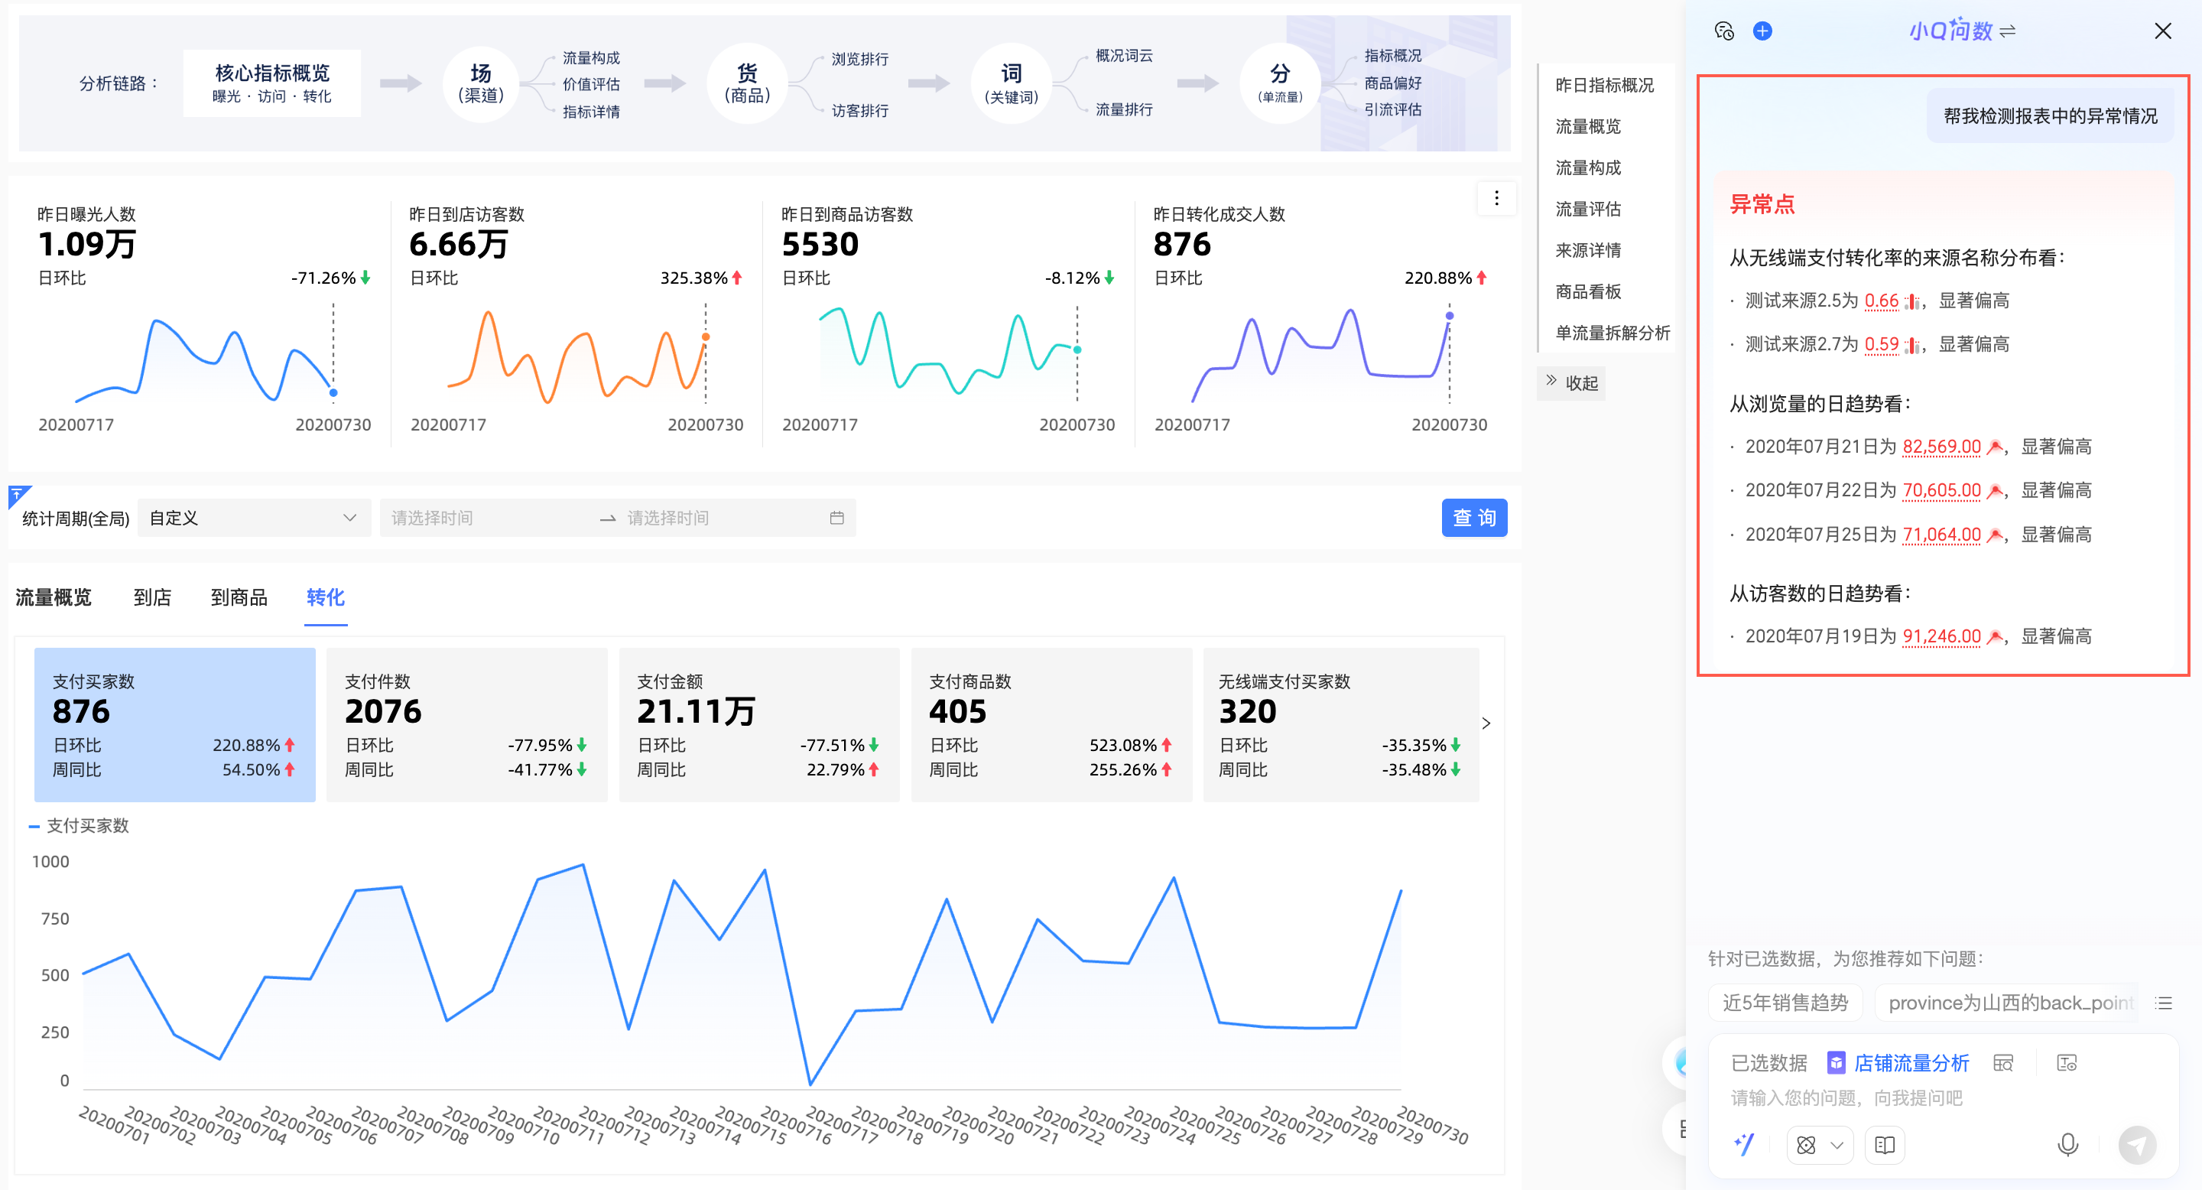2202x1190 pixels.
Task: Click the magic wand sparkle icon
Action: pos(1744,1144)
